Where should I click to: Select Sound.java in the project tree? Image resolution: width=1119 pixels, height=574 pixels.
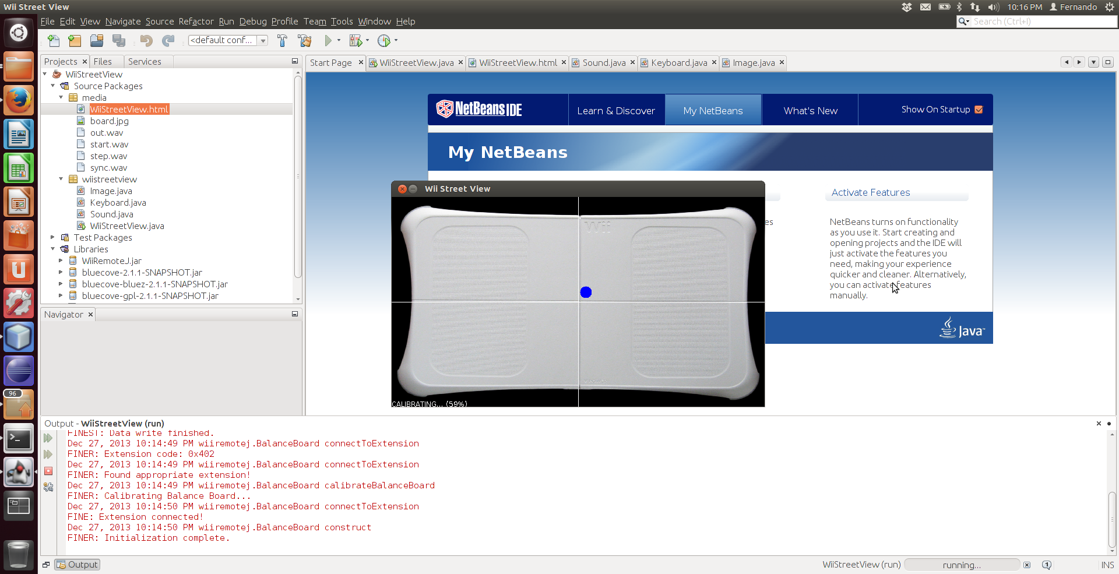pos(111,214)
